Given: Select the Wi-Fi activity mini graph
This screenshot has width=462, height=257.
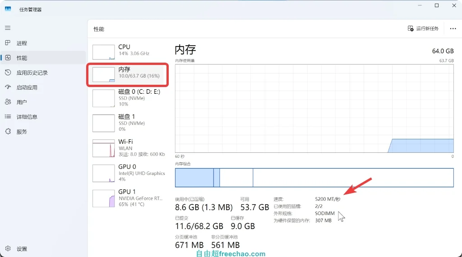Looking at the screenshot, I should point(103,148).
